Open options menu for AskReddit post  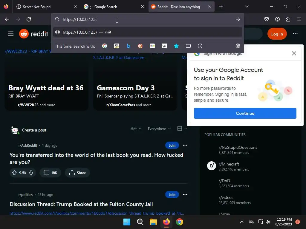point(185,145)
